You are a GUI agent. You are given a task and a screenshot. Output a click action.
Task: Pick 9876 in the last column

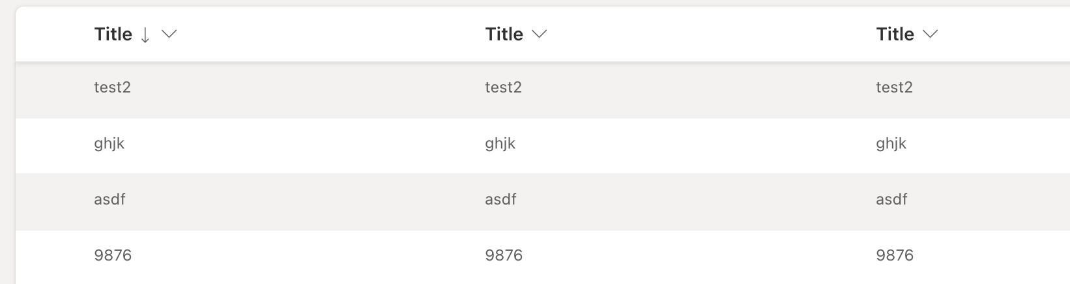click(895, 255)
